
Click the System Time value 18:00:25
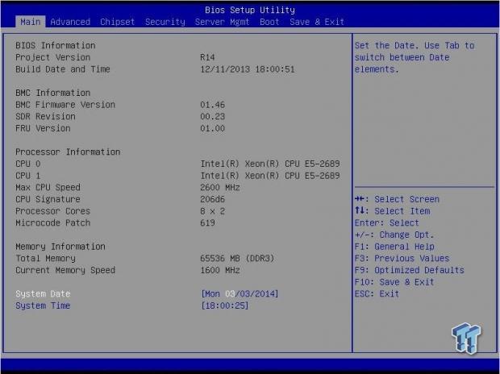pos(225,305)
